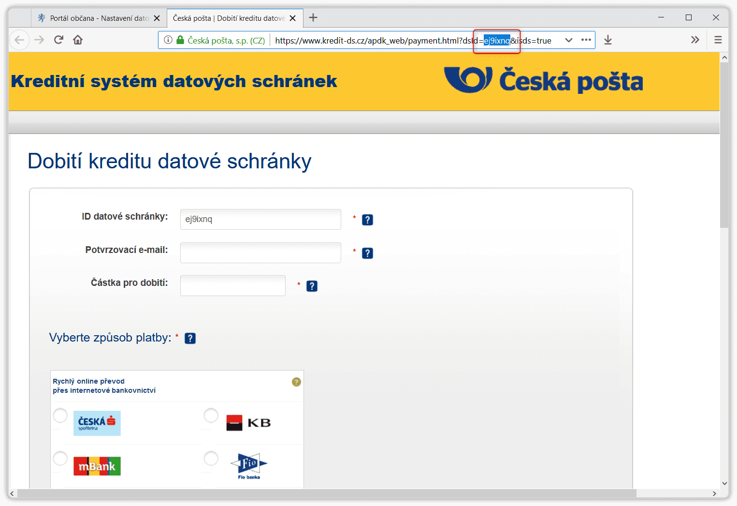Click Česká pošta, s.p. (CZ) identity label

pos(226,41)
